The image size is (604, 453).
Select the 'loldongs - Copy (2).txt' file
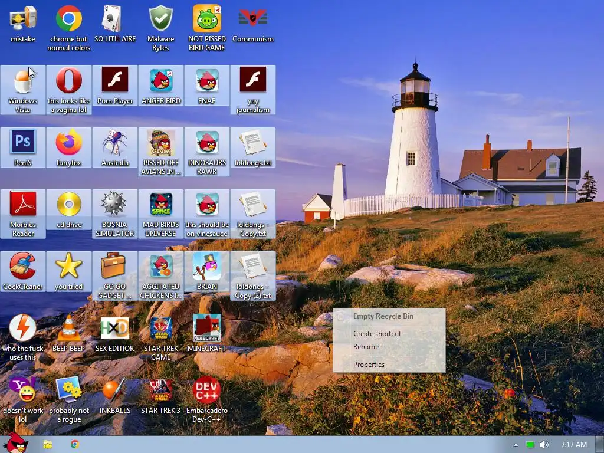coord(252,276)
